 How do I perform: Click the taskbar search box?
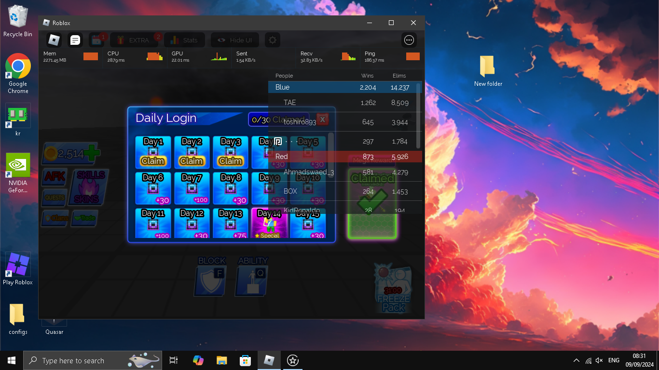tap(93, 360)
